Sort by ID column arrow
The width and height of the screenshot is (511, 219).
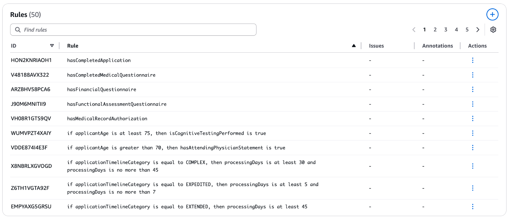click(x=52, y=46)
